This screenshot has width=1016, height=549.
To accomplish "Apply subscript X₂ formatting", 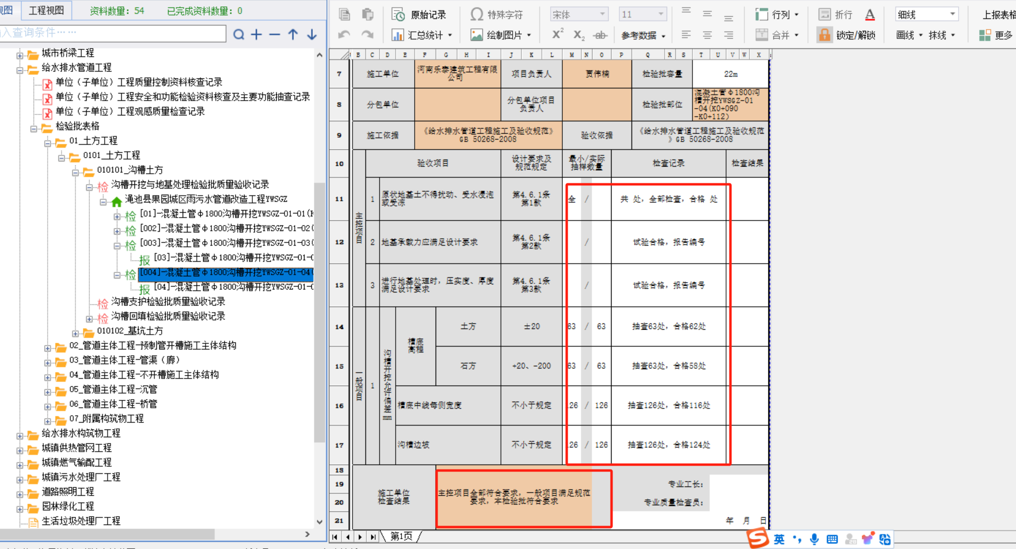I will tap(579, 35).
